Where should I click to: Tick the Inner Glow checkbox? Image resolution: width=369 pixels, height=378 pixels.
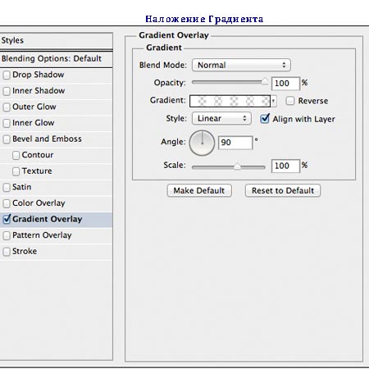coord(7,123)
